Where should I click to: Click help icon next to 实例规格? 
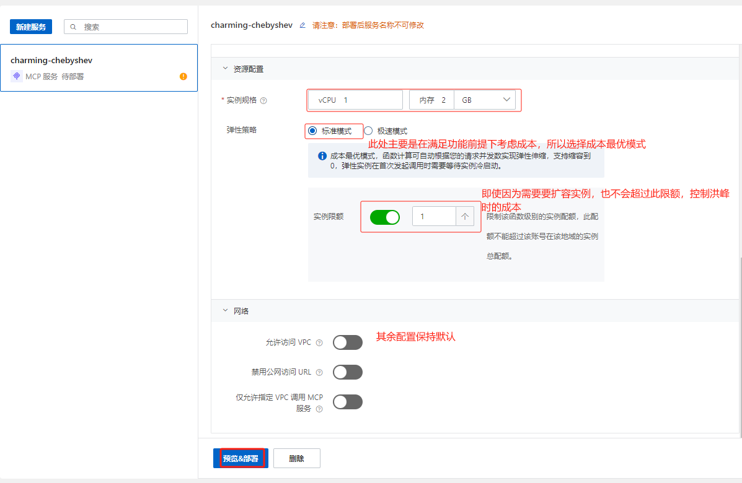coord(263,101)
